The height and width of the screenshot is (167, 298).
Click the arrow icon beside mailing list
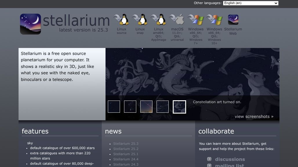[209, 165]
